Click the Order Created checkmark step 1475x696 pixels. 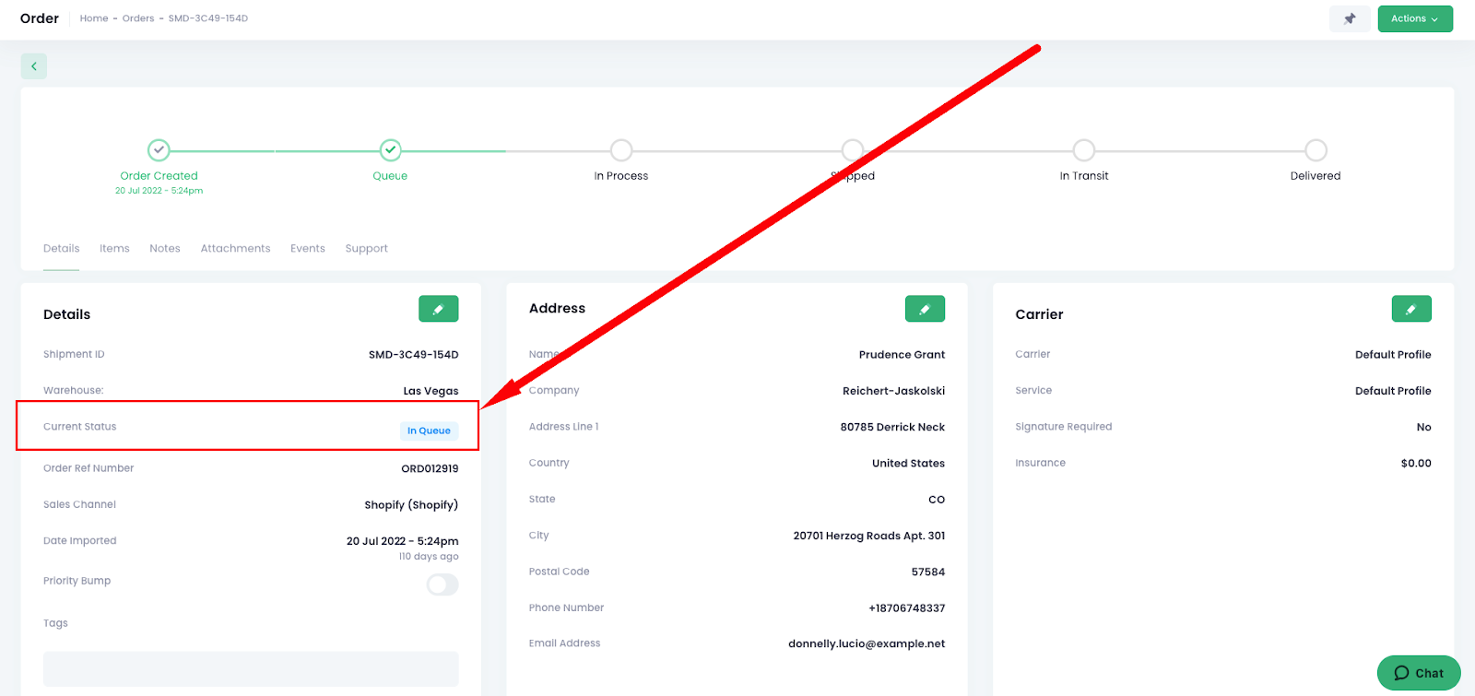click(159, 149)
